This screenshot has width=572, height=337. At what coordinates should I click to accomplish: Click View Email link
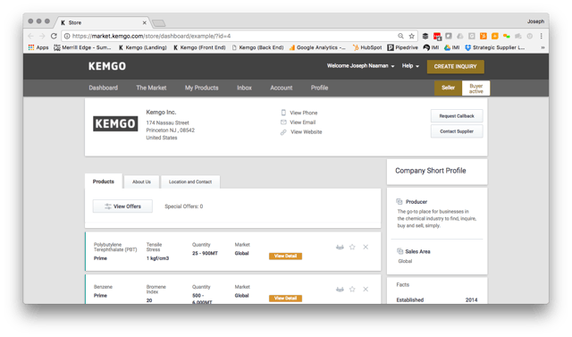click(x=302, y=122)
